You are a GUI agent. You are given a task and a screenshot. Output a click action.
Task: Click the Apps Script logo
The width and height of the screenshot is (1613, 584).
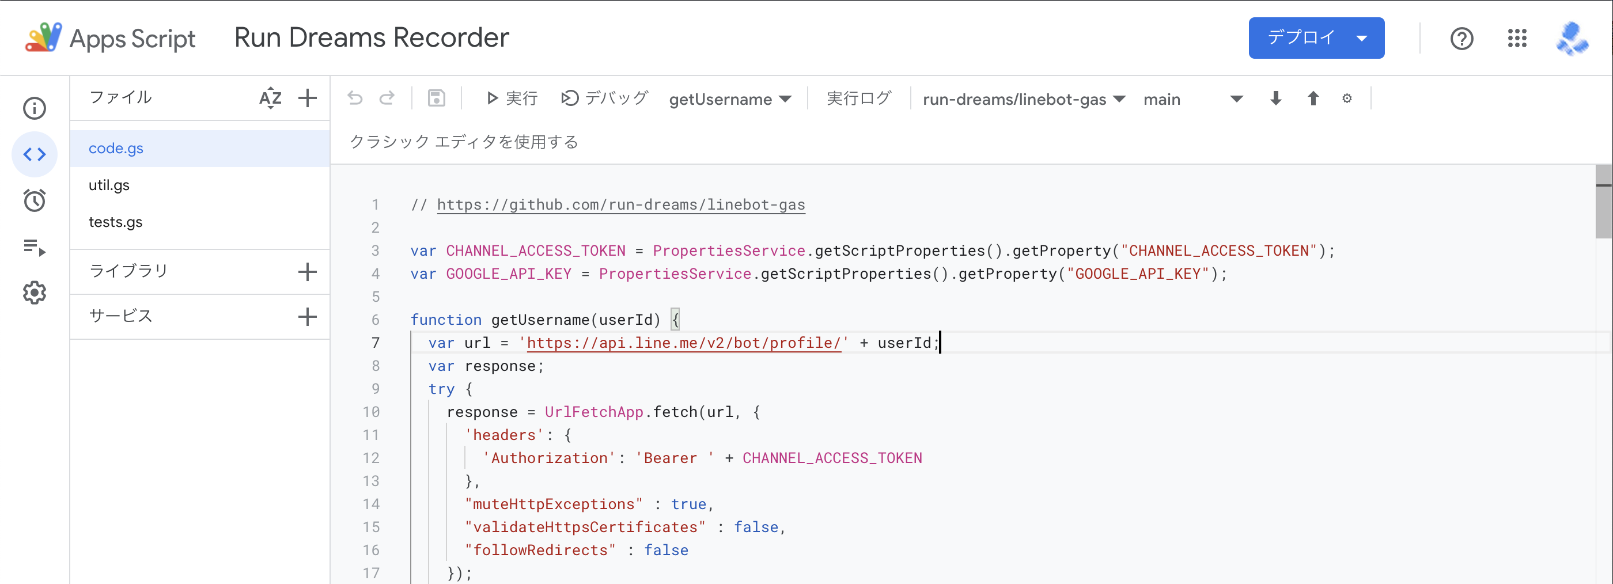(110, 38)
